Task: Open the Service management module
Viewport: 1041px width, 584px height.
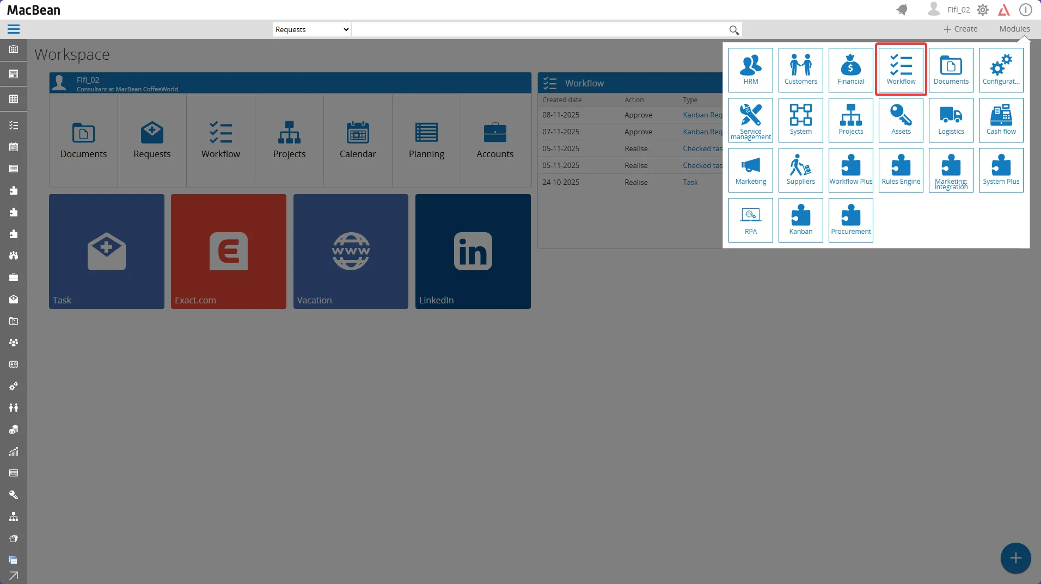Action: tap(750, 120)
